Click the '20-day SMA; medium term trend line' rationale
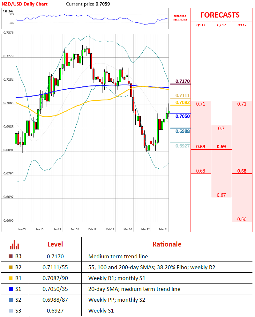The image size is (255, 317). click(134, 289)
